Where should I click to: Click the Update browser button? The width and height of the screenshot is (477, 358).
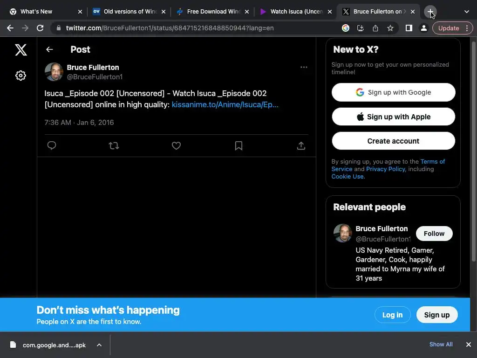pyautogui.click(x=448, y=28)
